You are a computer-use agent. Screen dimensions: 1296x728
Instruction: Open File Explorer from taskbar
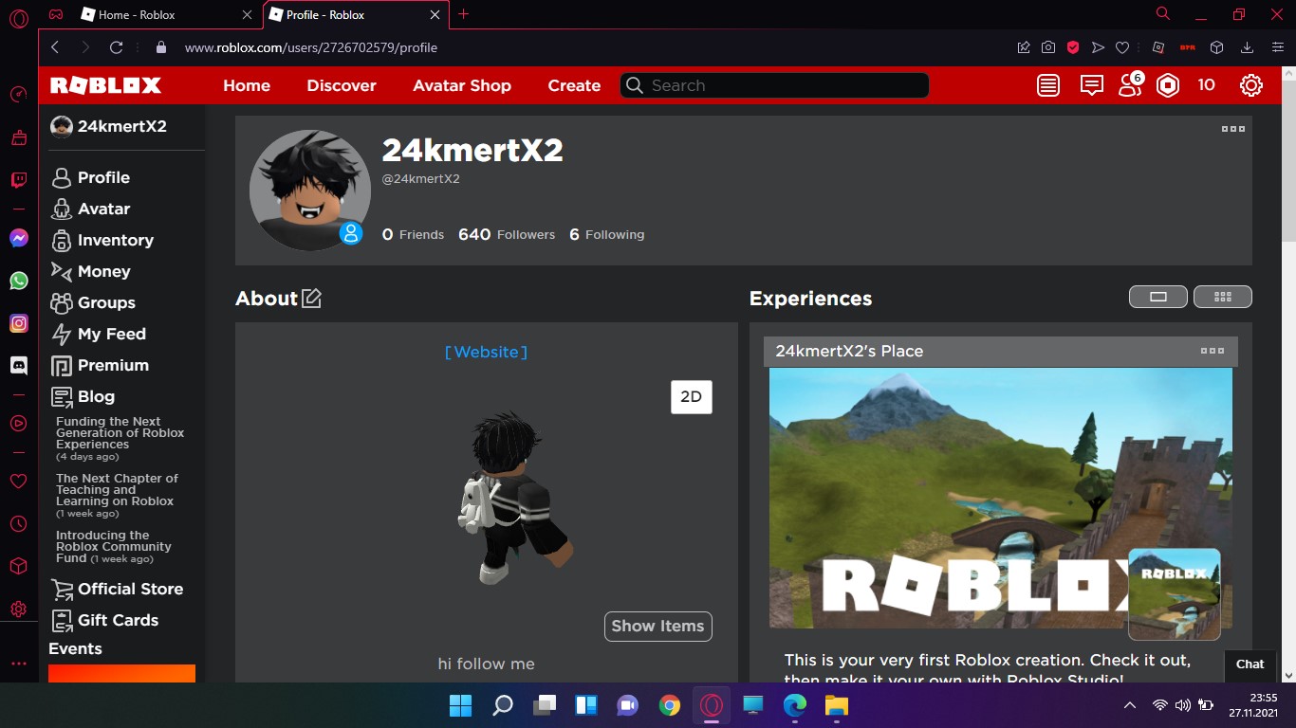click(x=836, y=705)
